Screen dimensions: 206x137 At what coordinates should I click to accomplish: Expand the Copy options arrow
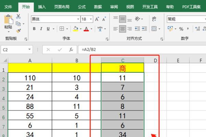(24, 24)
